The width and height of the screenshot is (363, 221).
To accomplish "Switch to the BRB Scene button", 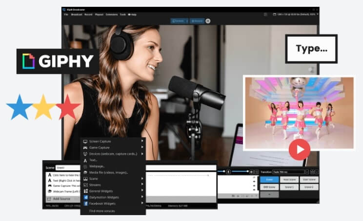I will tap(269, 187).
